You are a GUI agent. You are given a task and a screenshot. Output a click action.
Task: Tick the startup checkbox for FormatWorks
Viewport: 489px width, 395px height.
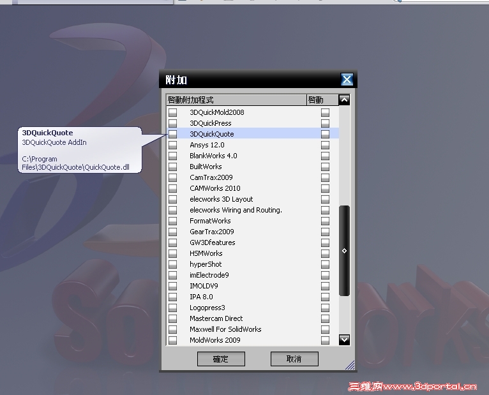point(325,221)
